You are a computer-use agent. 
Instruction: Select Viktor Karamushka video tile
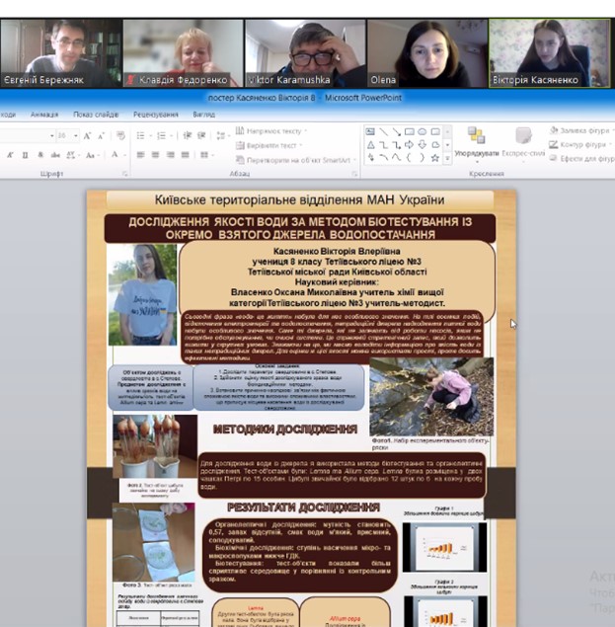click(x=305, y=53)
